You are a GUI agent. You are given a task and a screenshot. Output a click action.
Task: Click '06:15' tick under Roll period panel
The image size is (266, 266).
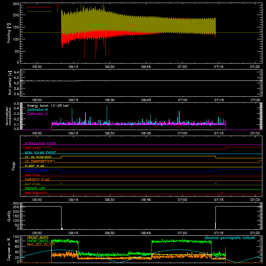coord(73,100)
